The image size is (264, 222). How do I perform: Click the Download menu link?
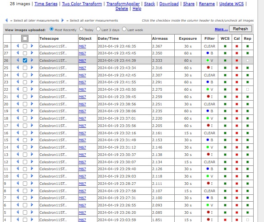coord(169,3)
